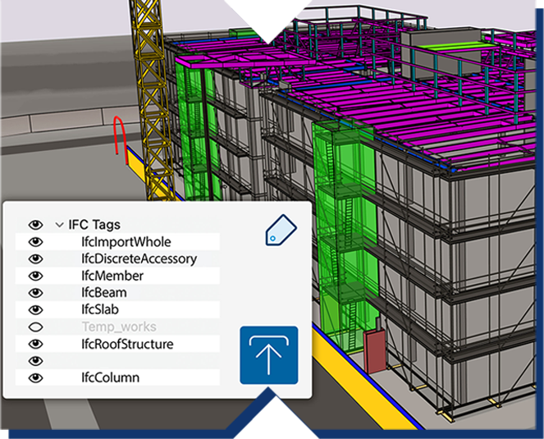Collapse the IFC Tags group chevron
Image resolution: width=544 pixels, height=439 pixels.
(59, 225)
